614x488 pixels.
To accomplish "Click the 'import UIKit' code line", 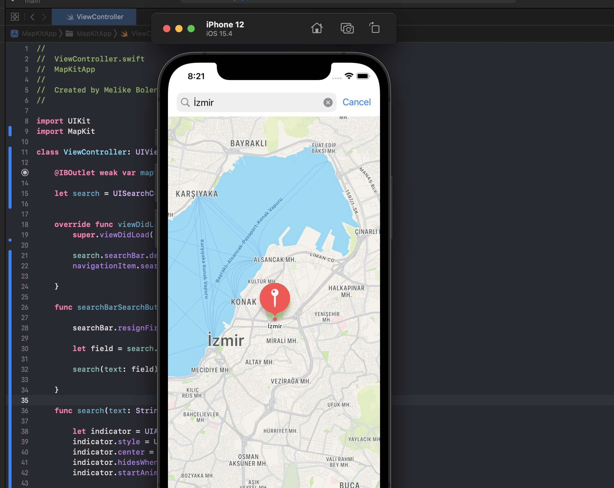I will point(63,121).
